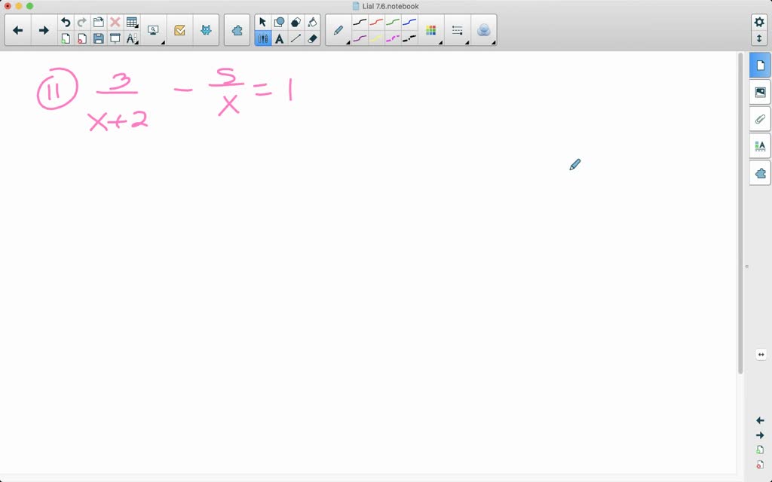Screen dimensions: 772x482
Task: Toggle the Pens tool button
Action: click(x=262, y=38)
